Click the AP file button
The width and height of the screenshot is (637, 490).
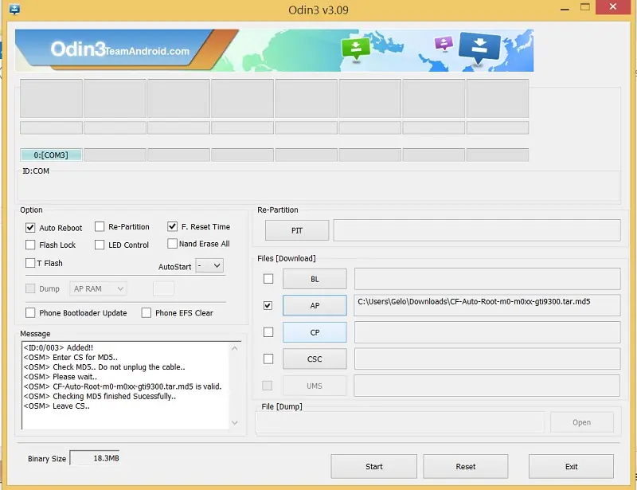315,305
